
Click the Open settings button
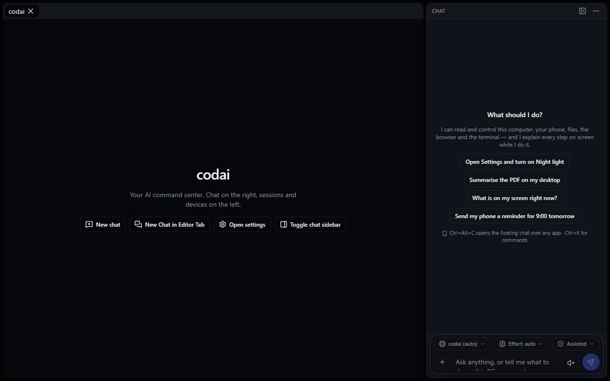pos(242,225)
